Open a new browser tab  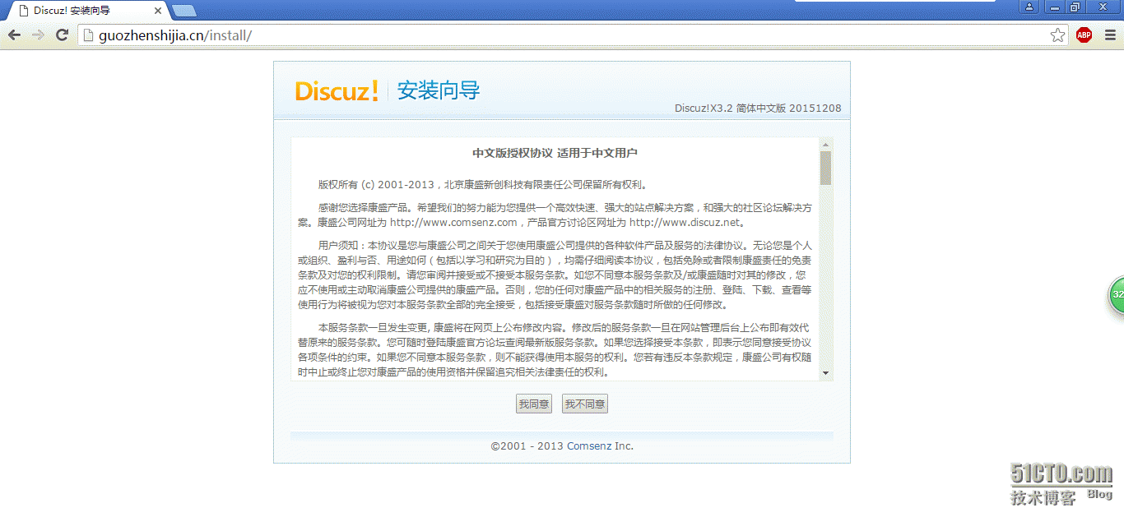coord(184,11)
